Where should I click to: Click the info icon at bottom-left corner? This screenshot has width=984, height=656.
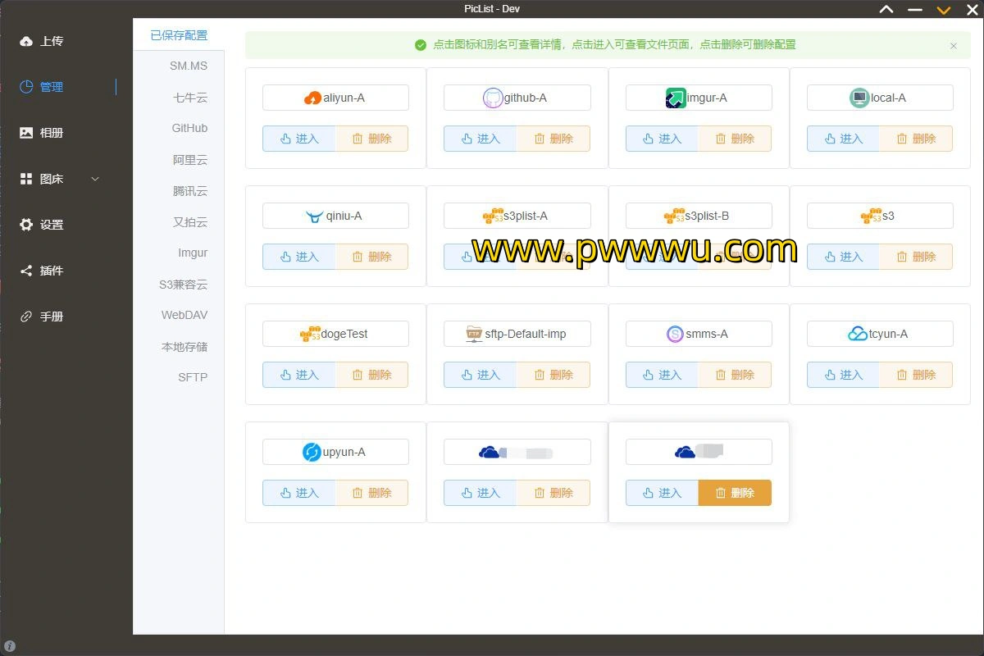[x=10, y=646]
